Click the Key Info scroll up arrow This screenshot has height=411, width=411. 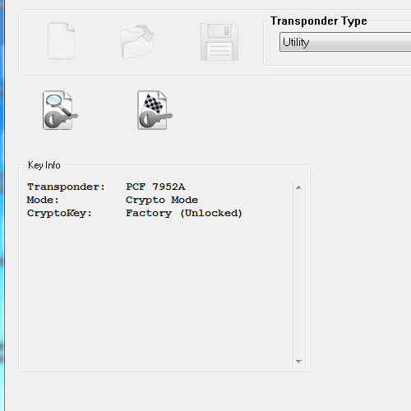tap(298, 187)
